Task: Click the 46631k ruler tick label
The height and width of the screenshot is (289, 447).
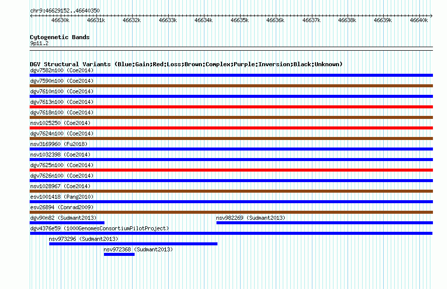Action: click(x=96, y=20)
